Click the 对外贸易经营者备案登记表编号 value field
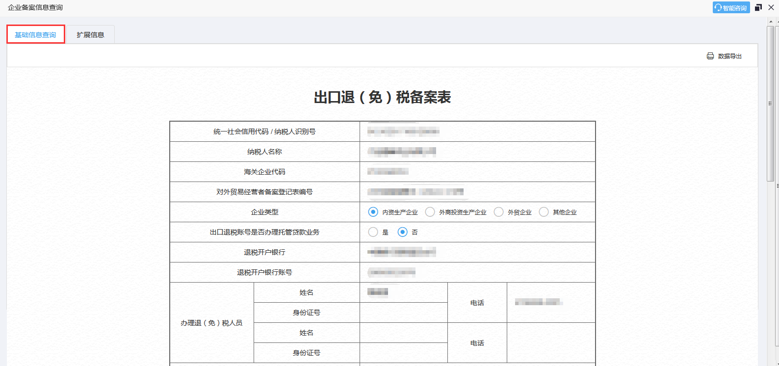The height and width of the screenshot is (366, 779). pos(477,192)
